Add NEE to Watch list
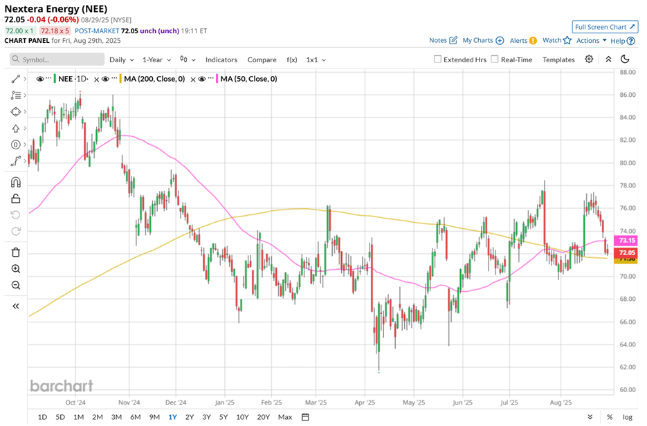 [x=557, y=40]
